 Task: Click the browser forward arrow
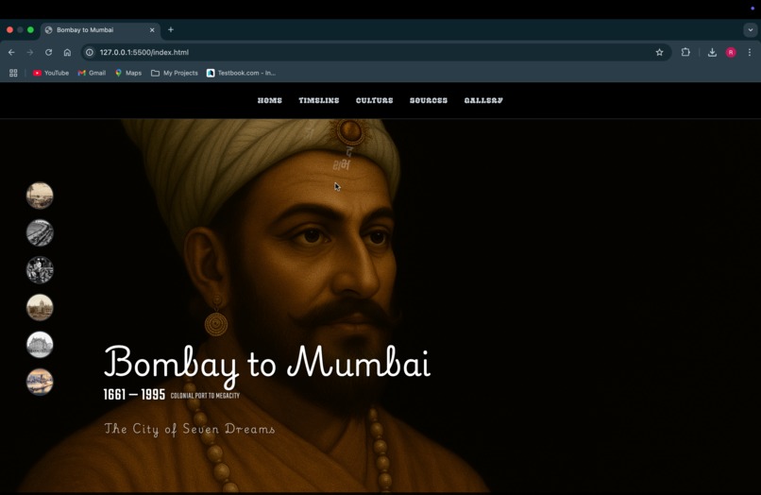30,53
